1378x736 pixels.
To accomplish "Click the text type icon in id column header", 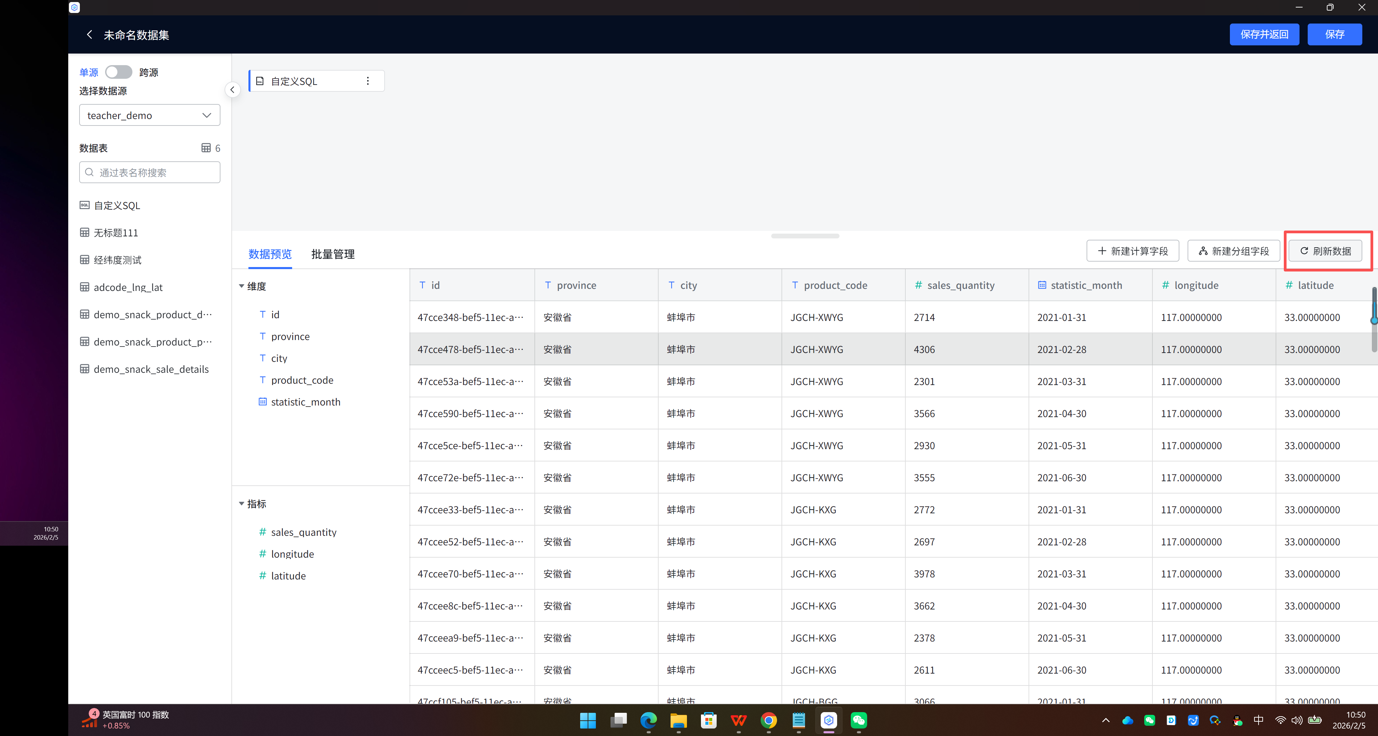I will point(422,285).
